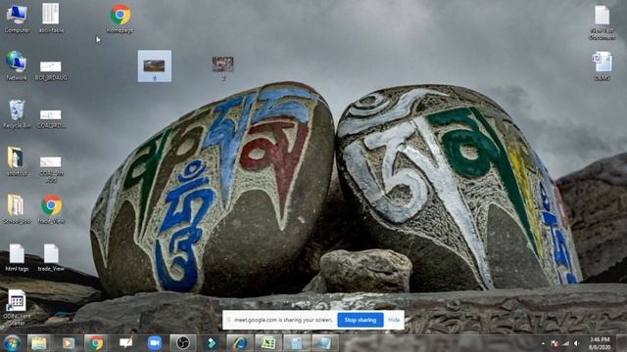Open the trade_View document file

pyautogui.click(x=51, y=257)
